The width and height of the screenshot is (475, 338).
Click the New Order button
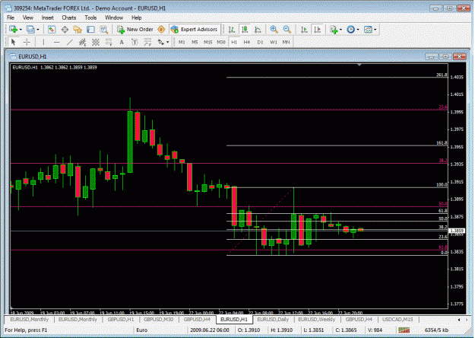pos(135,30)
